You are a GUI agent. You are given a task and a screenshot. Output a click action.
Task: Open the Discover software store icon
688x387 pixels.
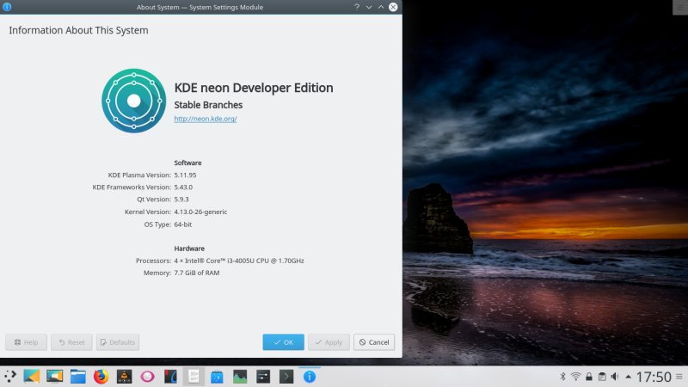tap(217, 376)
